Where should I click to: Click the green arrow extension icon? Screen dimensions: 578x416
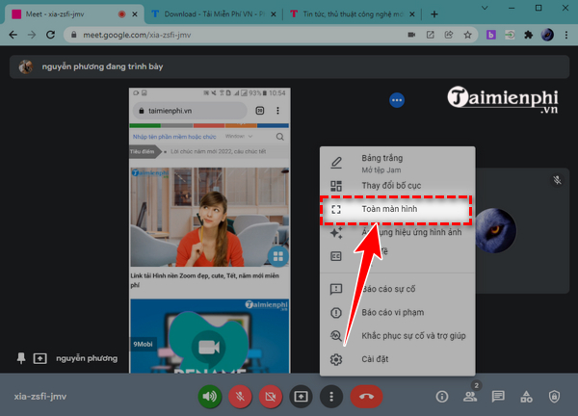[510, 35]
